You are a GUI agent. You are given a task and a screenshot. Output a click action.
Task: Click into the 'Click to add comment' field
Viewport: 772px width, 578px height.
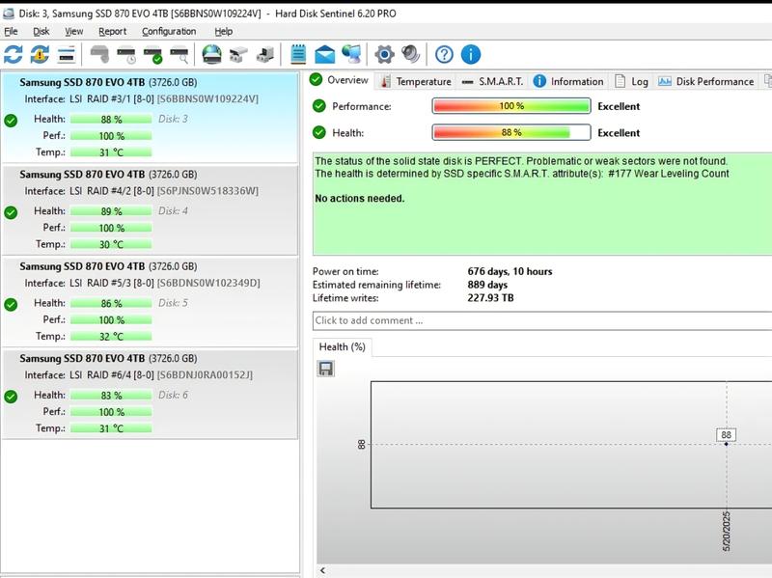click(542, 320)
